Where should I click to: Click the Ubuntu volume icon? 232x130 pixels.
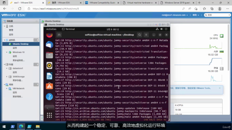(162, 29)
